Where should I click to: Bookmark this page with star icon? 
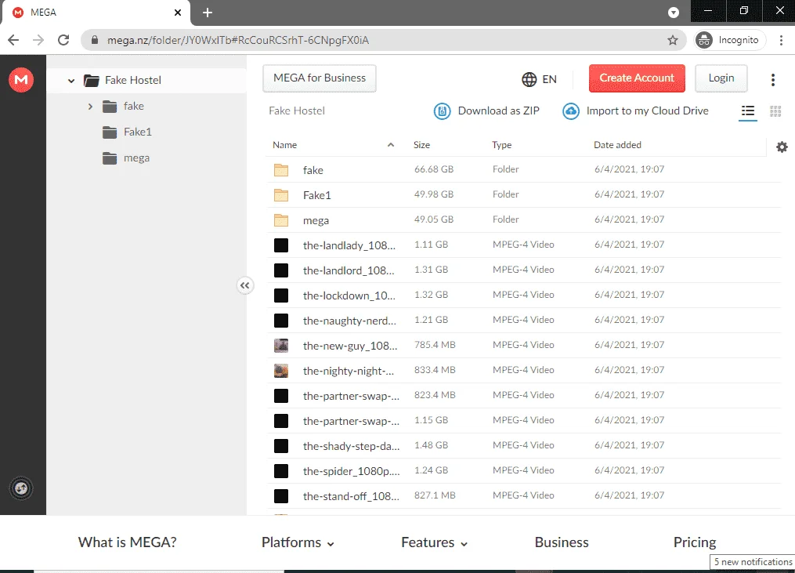pyautogui.click(x=672, y=40)
